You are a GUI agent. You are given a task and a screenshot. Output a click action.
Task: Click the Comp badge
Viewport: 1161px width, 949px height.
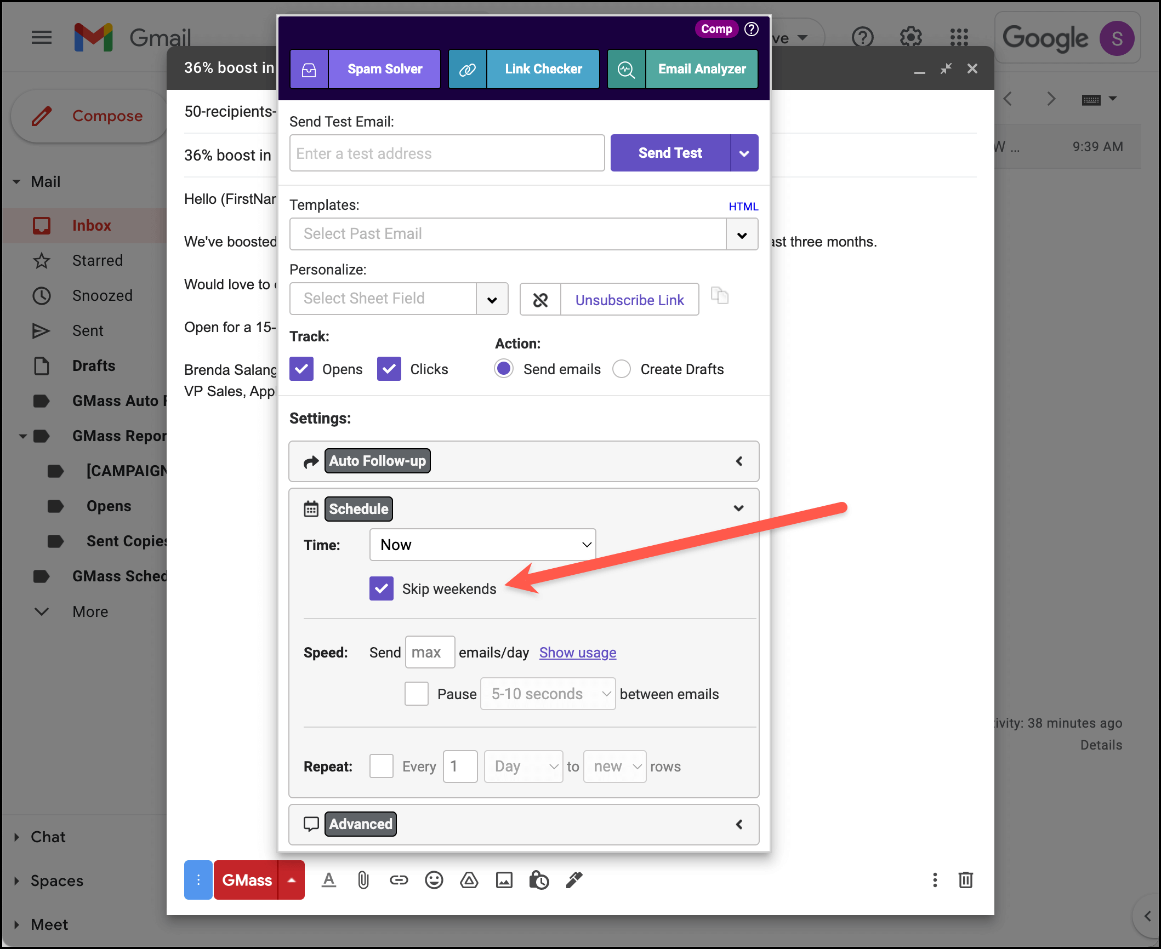pos(716,29)
